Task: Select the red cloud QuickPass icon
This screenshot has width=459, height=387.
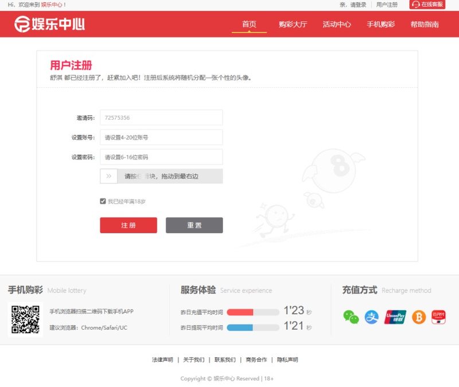Action: pyautogui.click(x=438, y=317)
